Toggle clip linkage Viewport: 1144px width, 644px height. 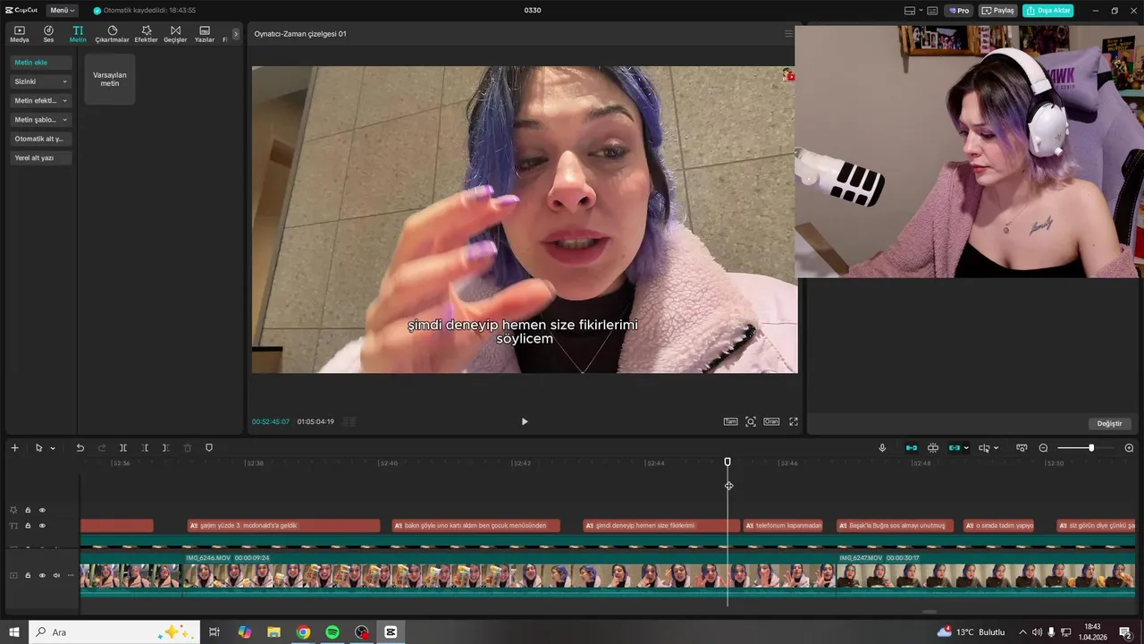954,448
